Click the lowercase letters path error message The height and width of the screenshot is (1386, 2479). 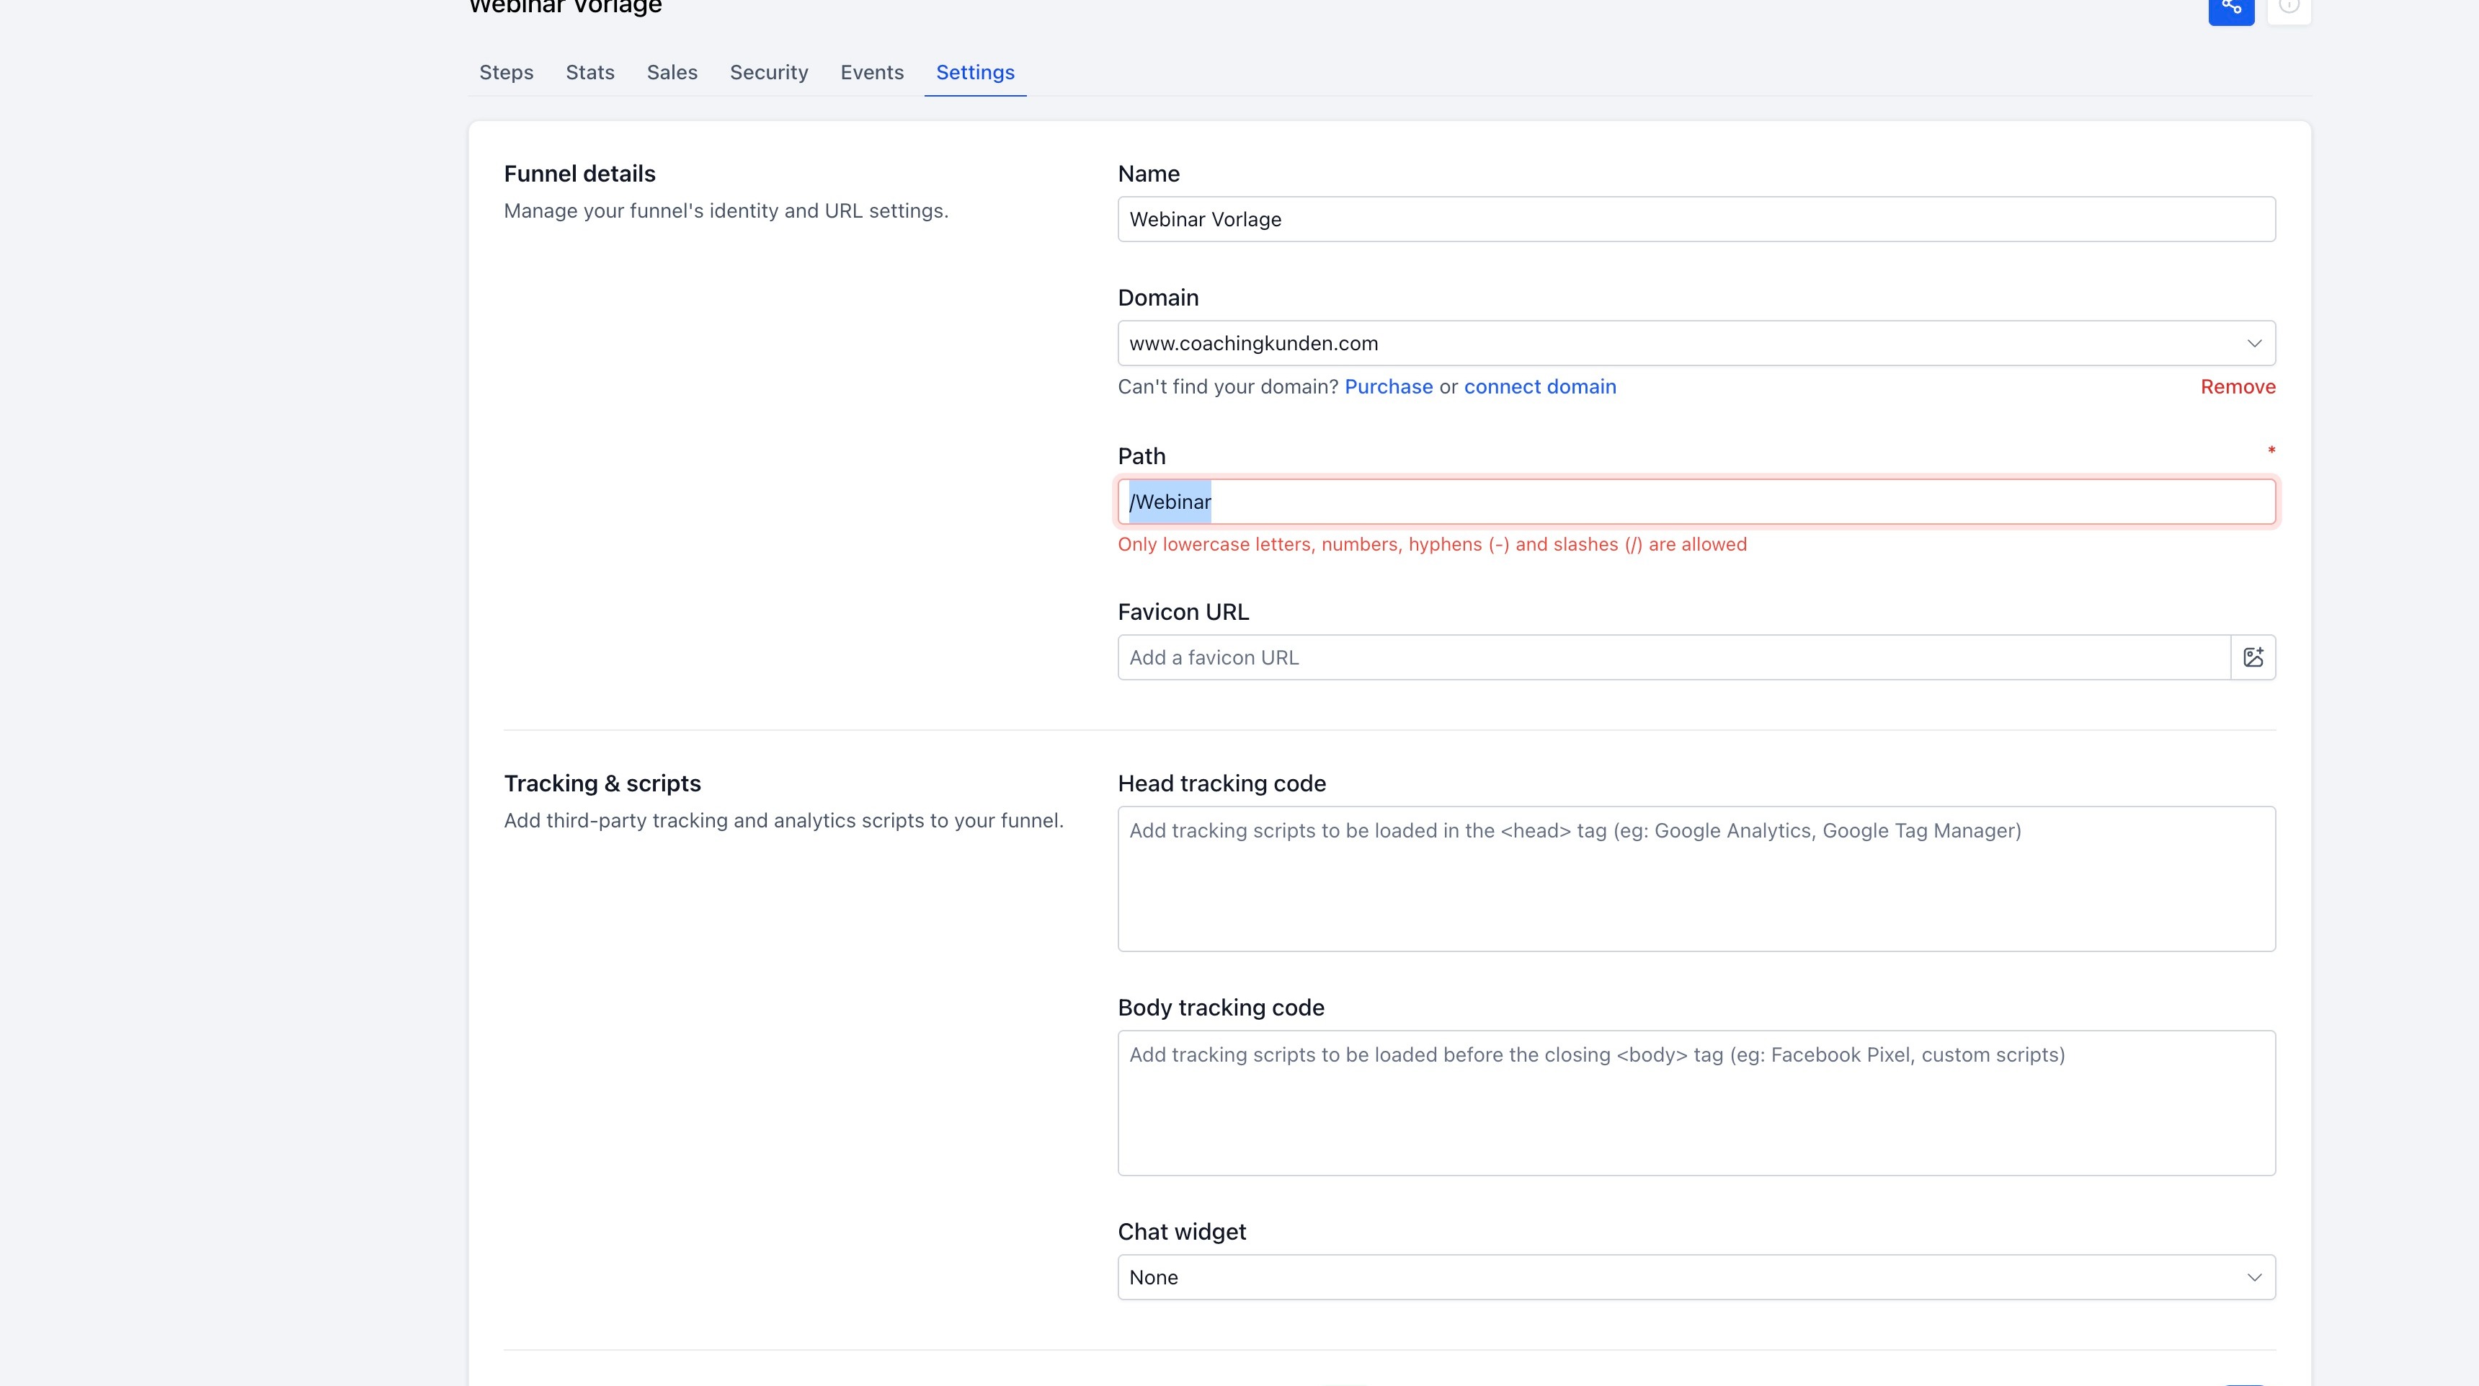click(x=1432, y=545)
